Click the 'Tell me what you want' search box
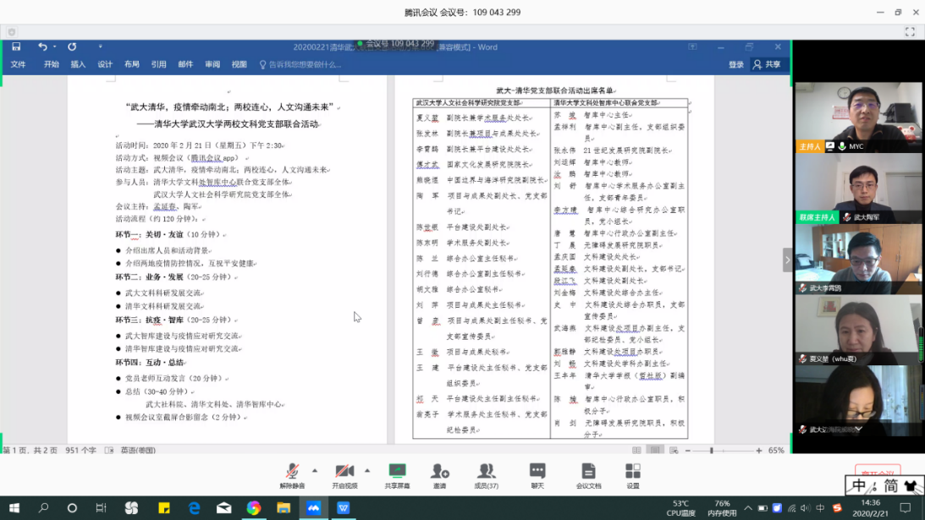 click(305, 64)
